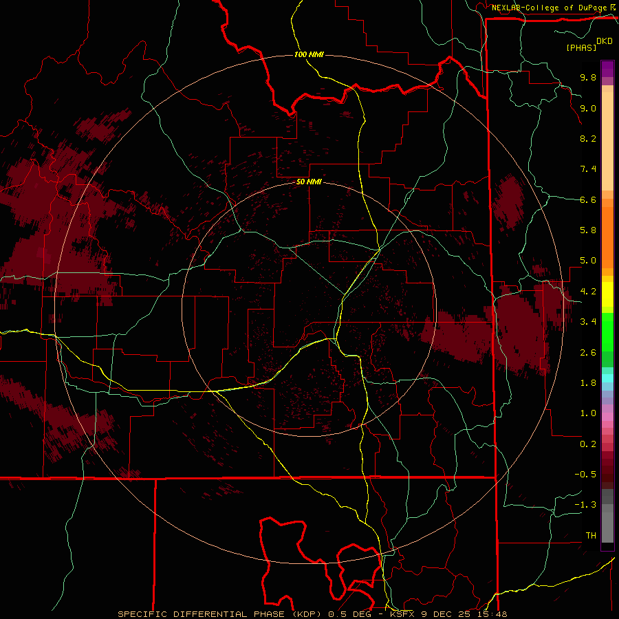Screen dimensions: 619x619
Task: Click the 0.2 legend value
Action: pyautogui.click(x=588, y=444)
